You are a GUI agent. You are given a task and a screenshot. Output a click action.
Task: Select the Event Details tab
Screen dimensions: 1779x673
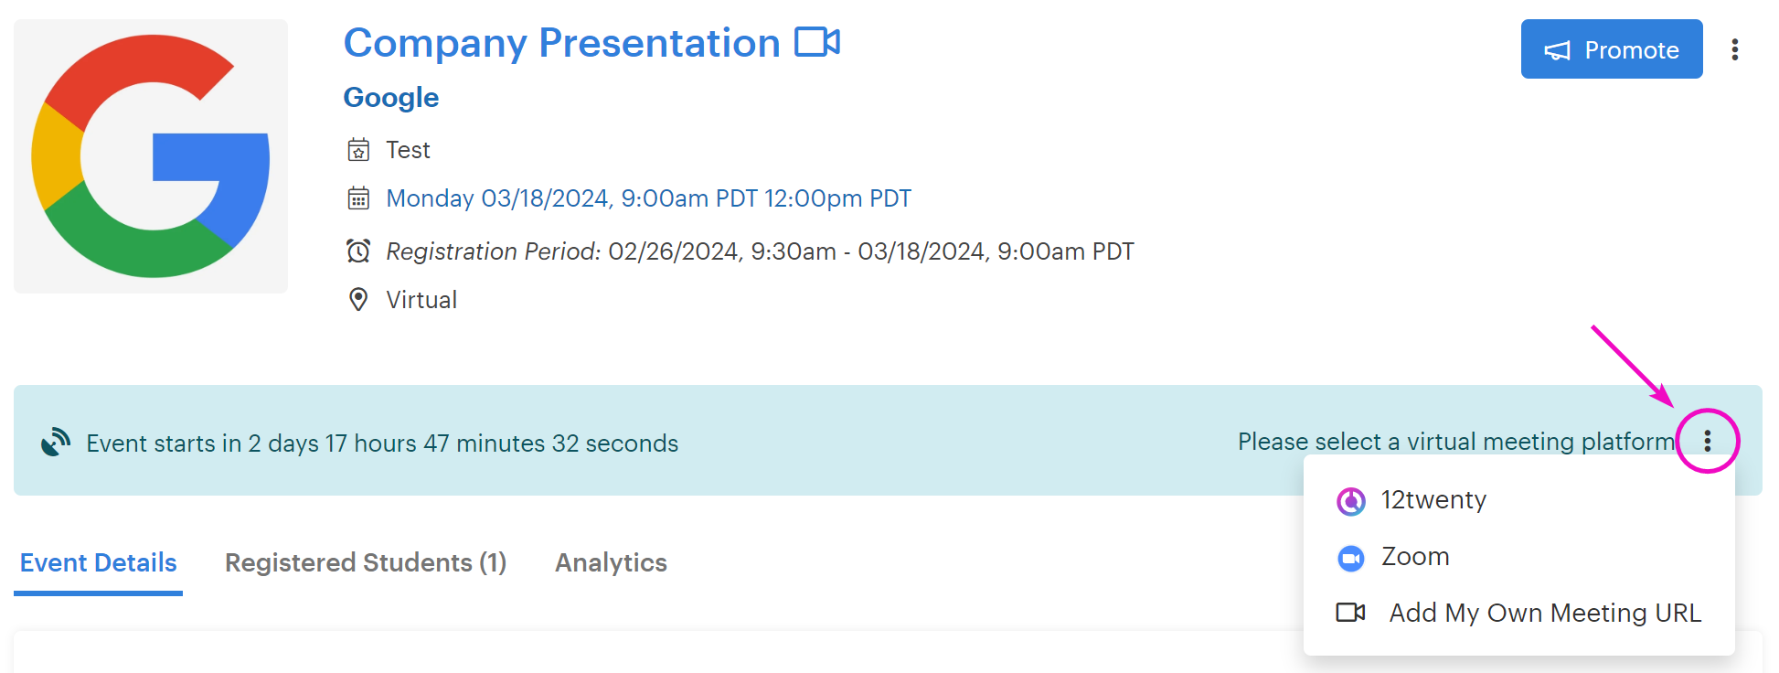point(99,562)
